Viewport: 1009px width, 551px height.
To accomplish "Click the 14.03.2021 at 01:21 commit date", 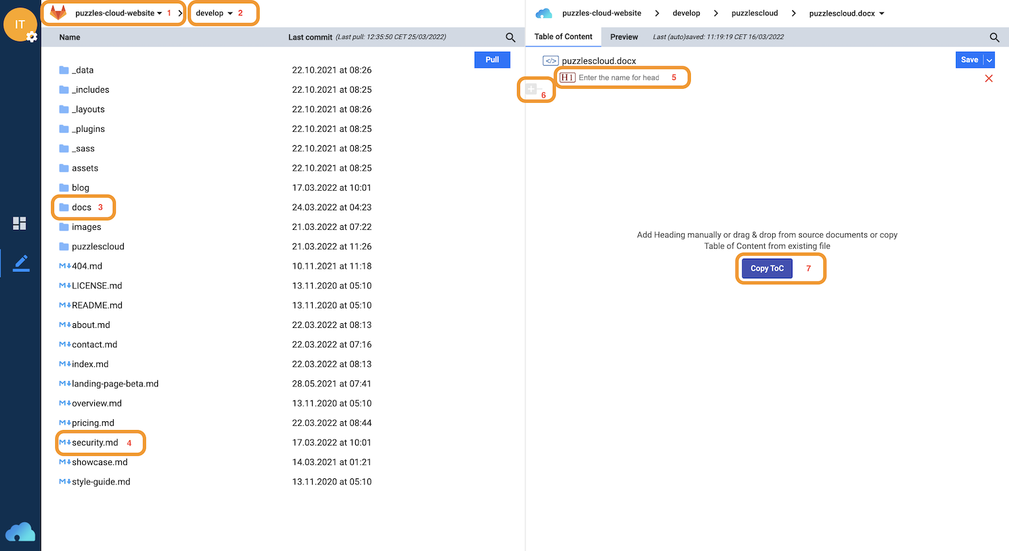I will tap(332, 462).
